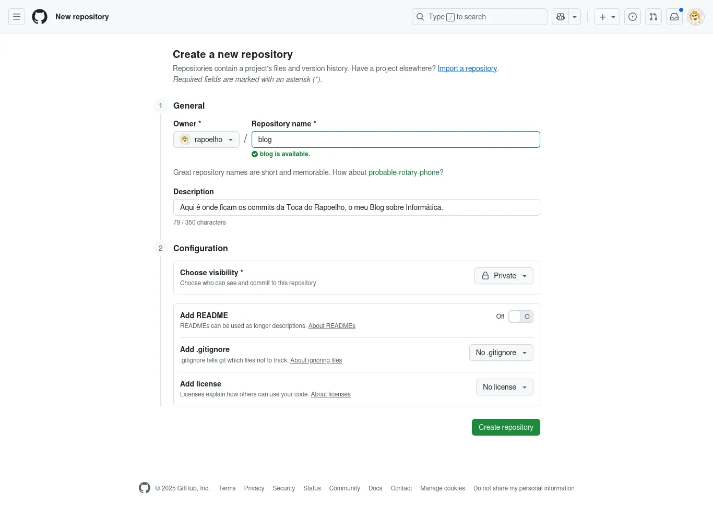Open the Privacy footer link
Viewport: 713px width, 516px height.
coord(254,488)
